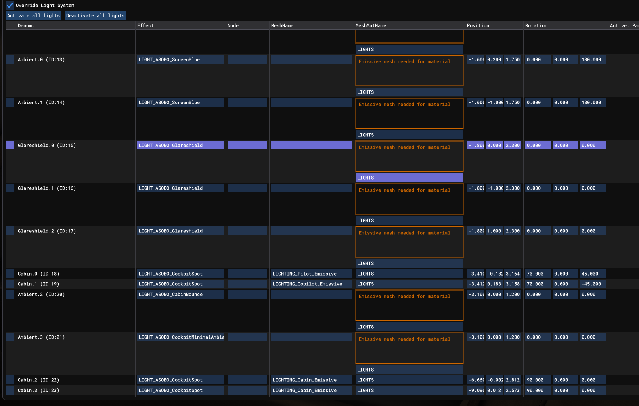Enable the Cabin.0 (ID:18) row checkbox
Image resolution: width=639 pixels, height=406 pixels.
(x=10, y=274)
